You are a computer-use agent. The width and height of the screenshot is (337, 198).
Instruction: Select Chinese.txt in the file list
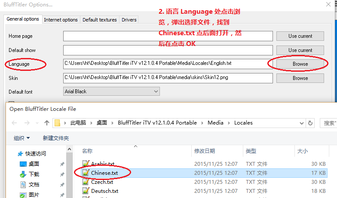(104, 173)
